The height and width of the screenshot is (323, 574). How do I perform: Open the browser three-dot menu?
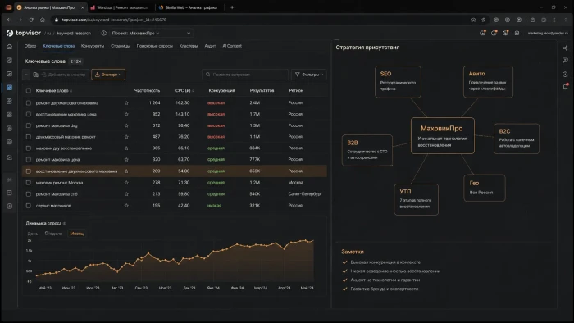(554, 20)
